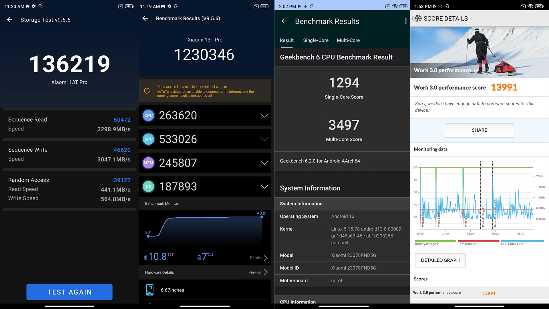Tap the TEST AGAIN button
Screen dimensions: 549x309
point(69,292)
